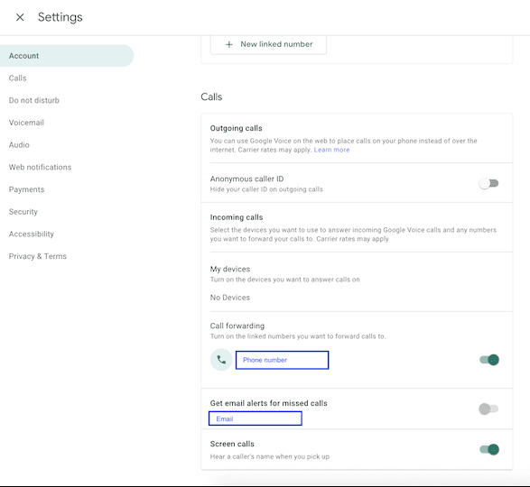The image size is (530, 487).
Task: Open the Calls sidebar section
Action: (17, 78)
